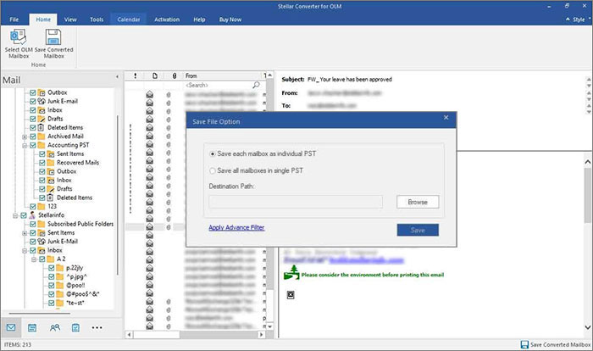Viewport: 593px width, 351px height.
Task: Click the broken image placeholder in email body
Action: pyautogui.click(x=291, y=294)
